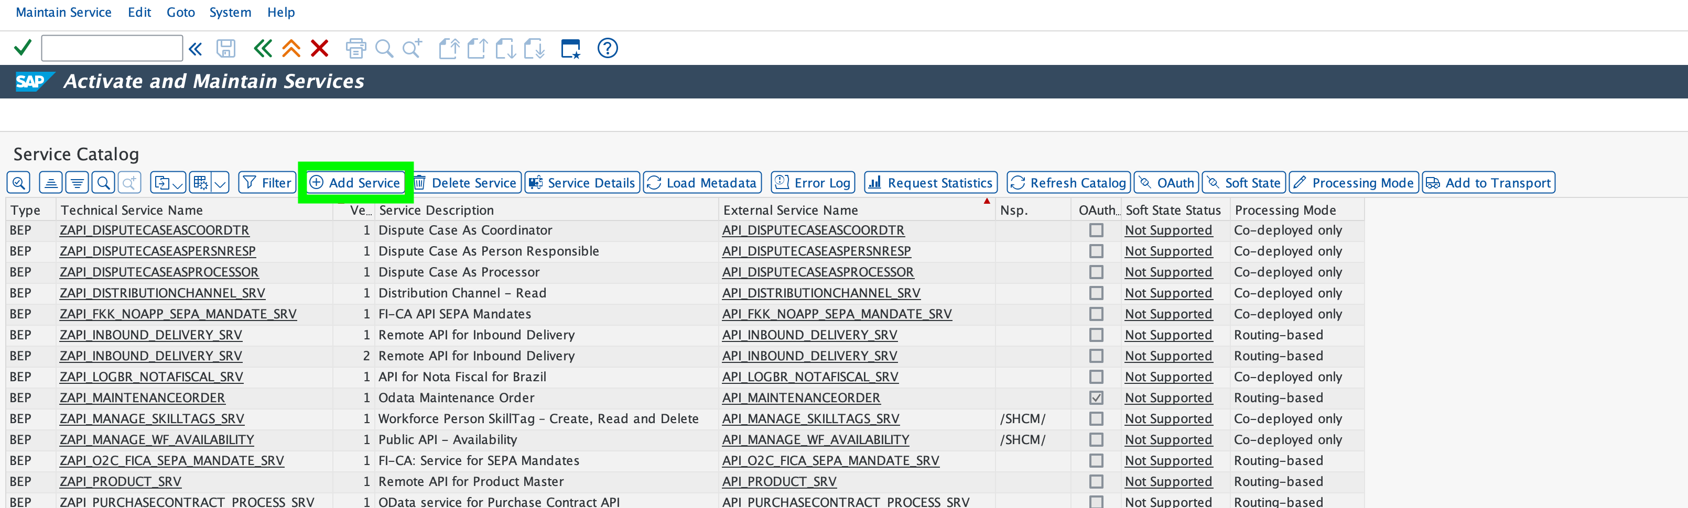
Task: Click the Add to Transport button
Action: 1489,183
